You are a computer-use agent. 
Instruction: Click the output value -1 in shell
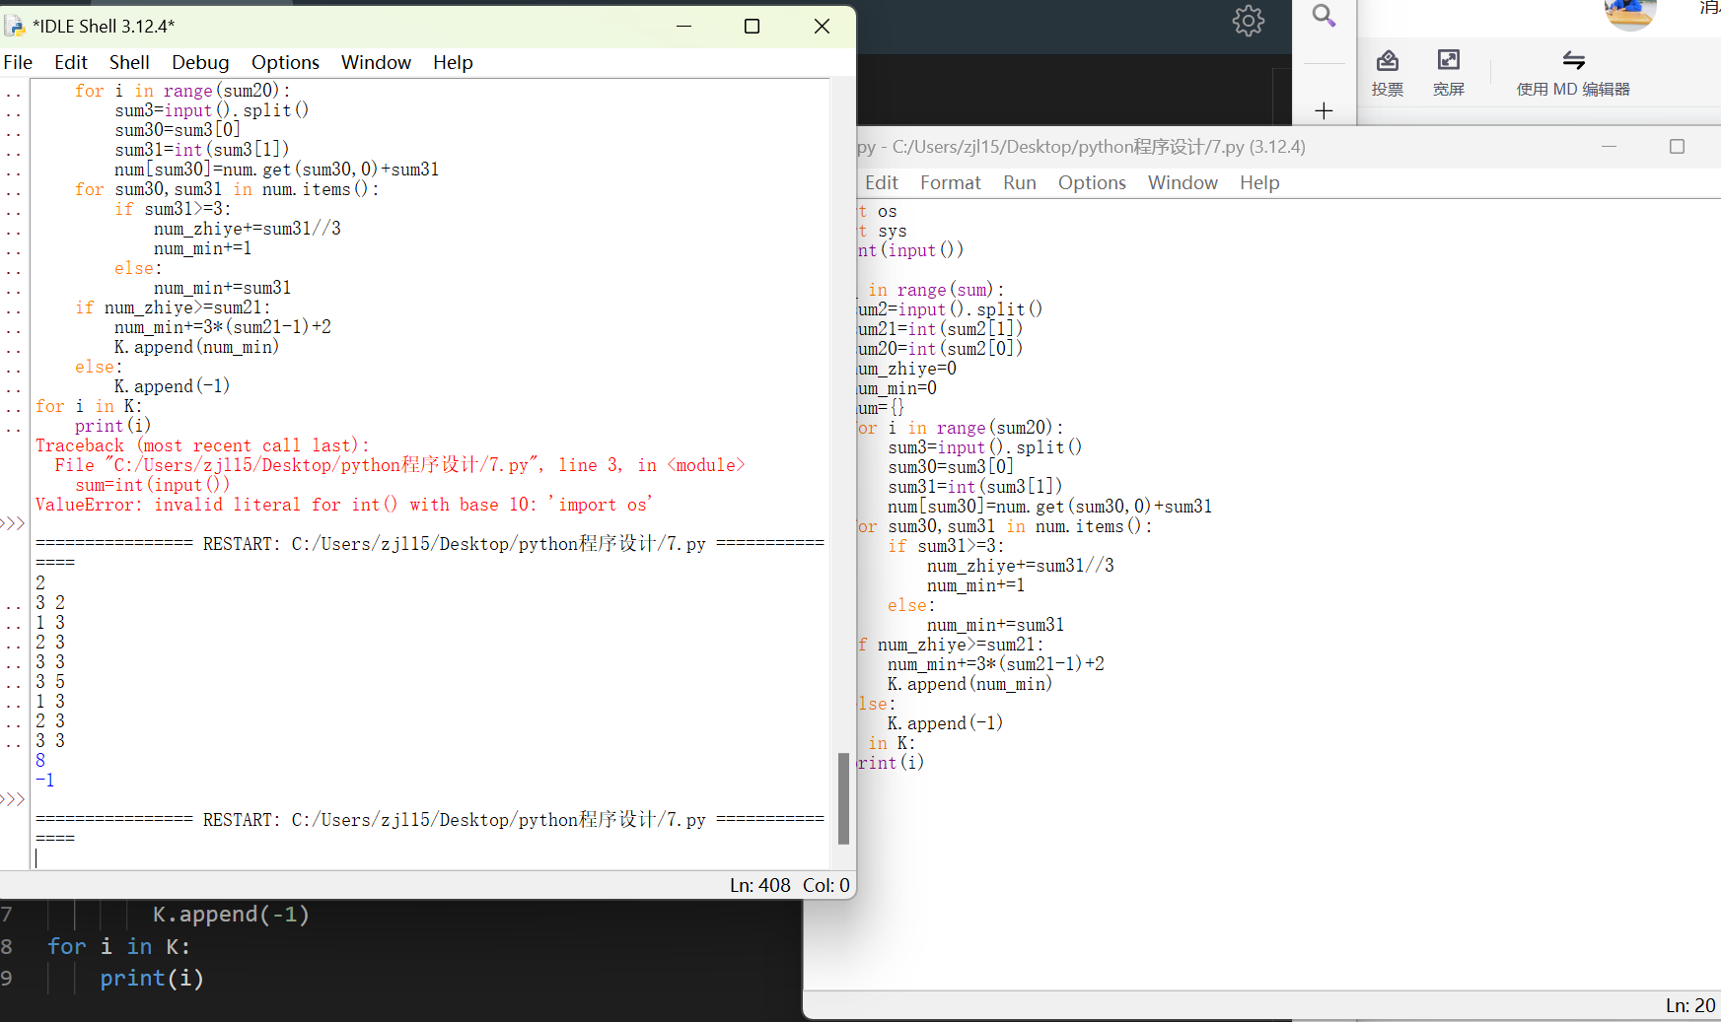pos(45,781)
